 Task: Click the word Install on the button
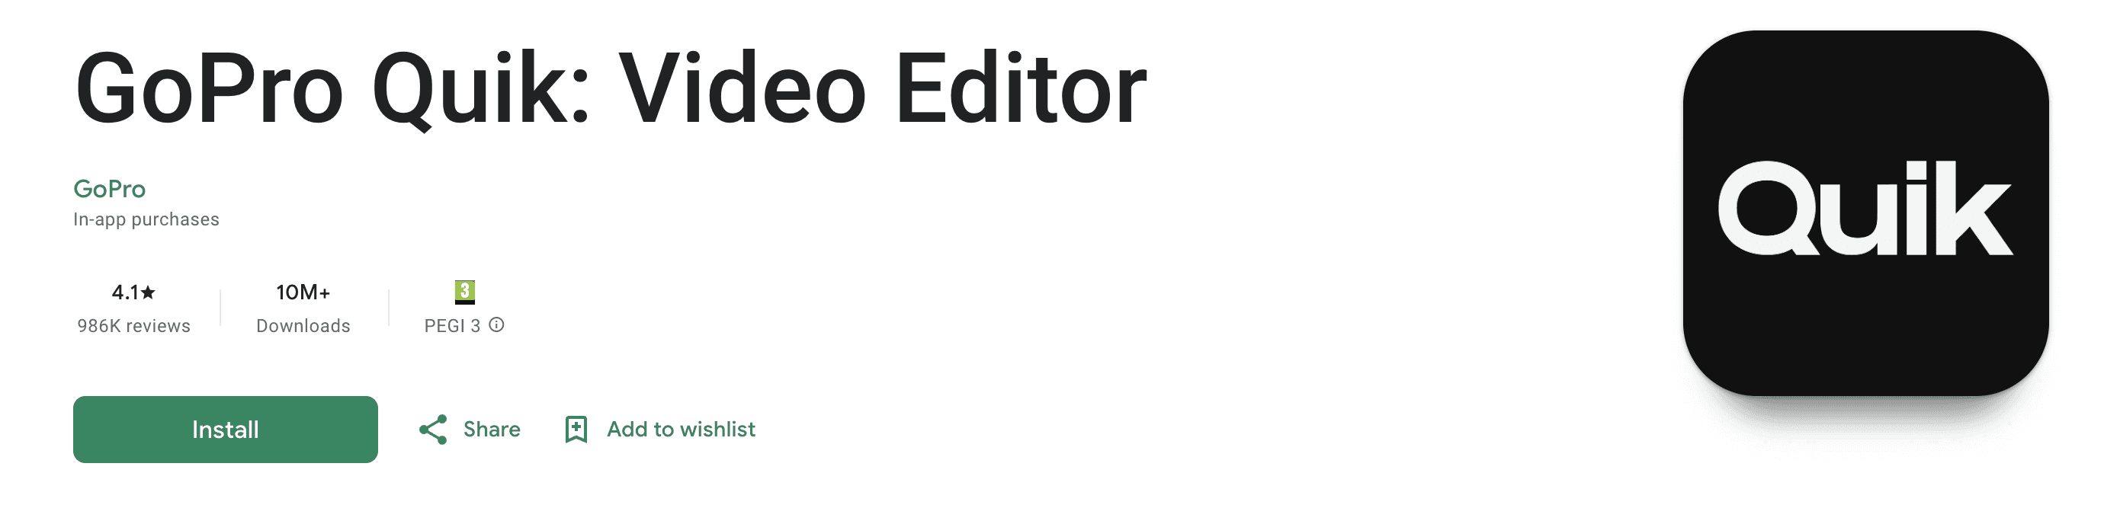tap(226, 430)
